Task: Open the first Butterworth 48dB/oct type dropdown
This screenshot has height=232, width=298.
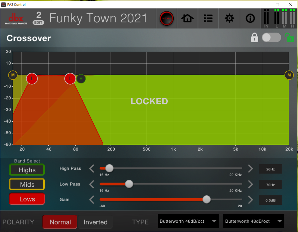Action: [x=188, y=221]
